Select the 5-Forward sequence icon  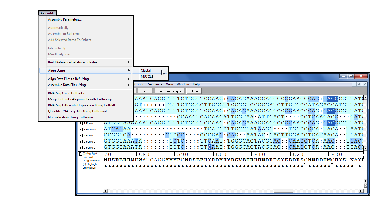tap(81, 142)
